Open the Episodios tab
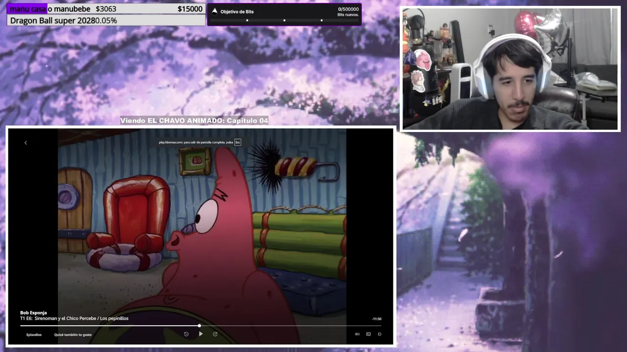This screenshot has height=352, width=627. click(x=34, y=335)
